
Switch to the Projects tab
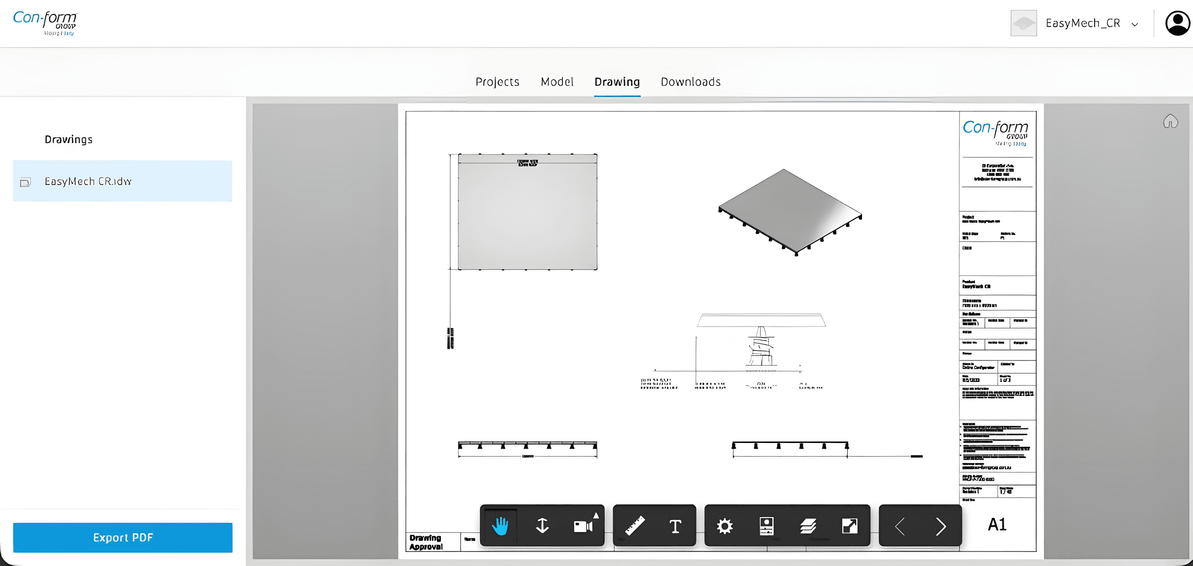(497, 82)
